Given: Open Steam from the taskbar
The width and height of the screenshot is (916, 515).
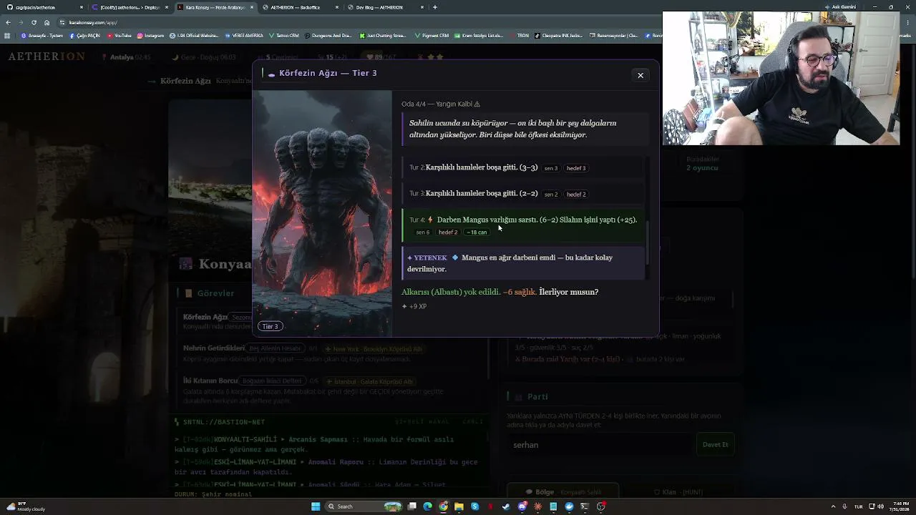Looking at the screenshot, I should point(507,506).
